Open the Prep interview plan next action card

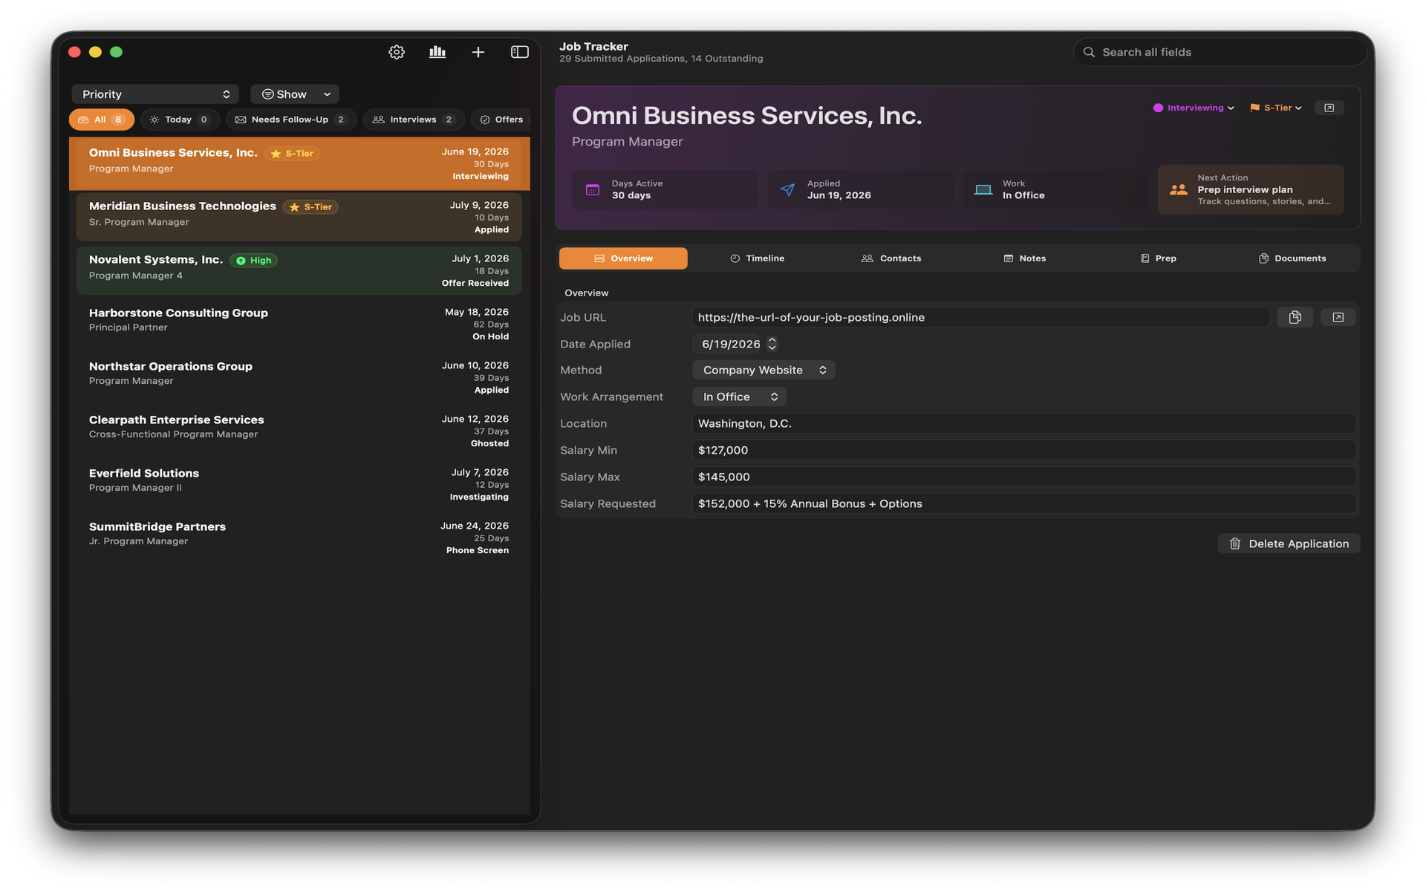pos(1251,189)
